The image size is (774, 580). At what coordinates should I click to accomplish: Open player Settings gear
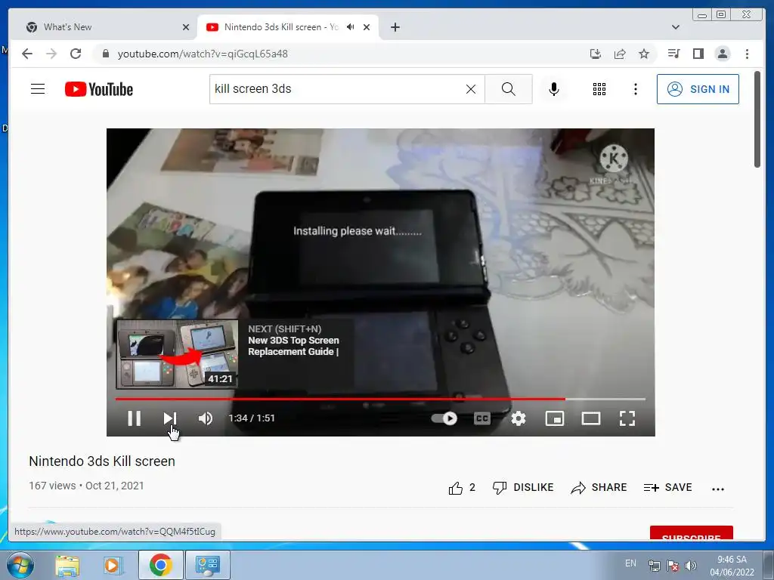point(519,418)
